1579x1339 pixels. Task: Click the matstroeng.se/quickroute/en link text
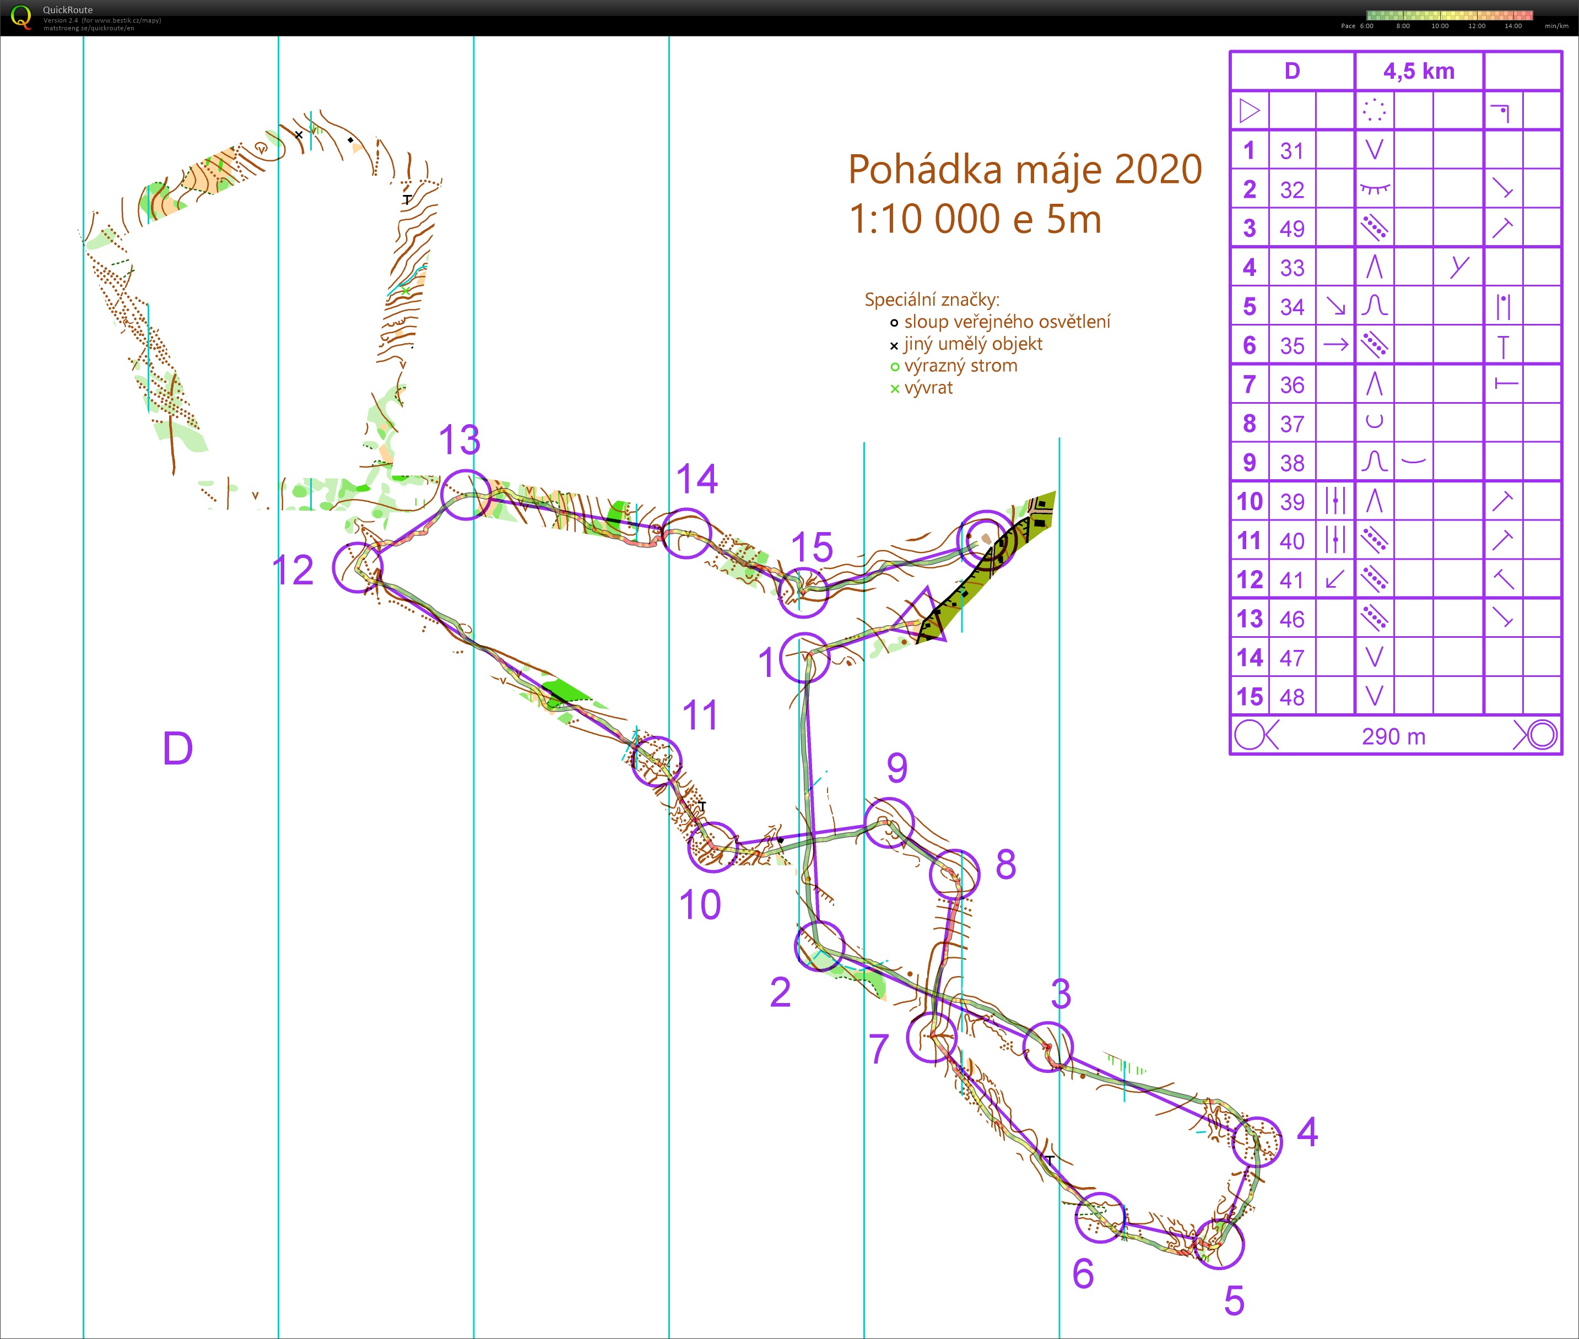[89, 28]
